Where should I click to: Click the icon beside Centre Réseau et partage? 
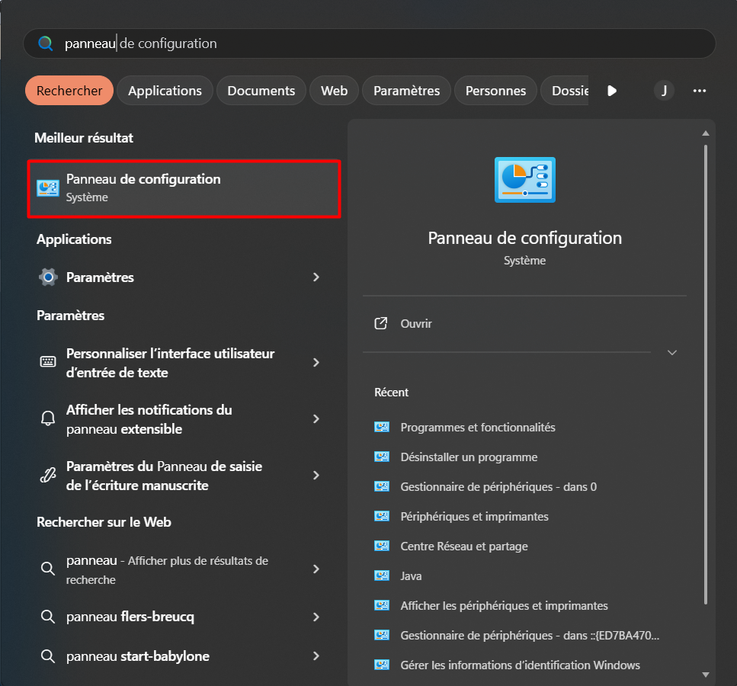coord(382,546)
